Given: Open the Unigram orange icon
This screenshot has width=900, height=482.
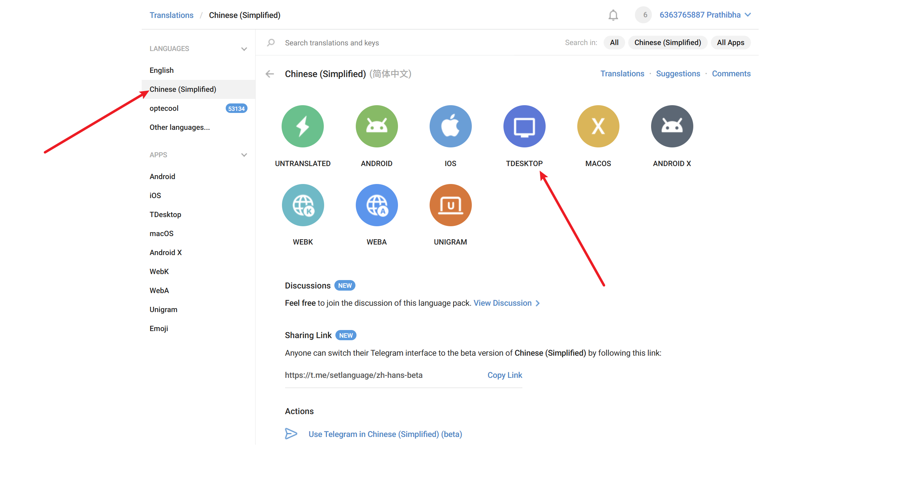Looking at the screenshot, I should 450,205.
